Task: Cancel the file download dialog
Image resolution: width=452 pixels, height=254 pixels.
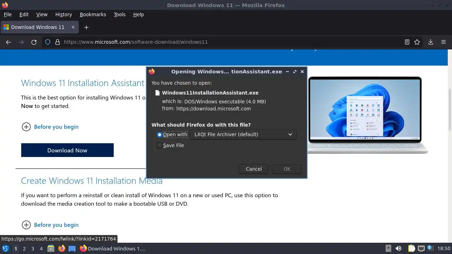Action: [x=254, y=169]
